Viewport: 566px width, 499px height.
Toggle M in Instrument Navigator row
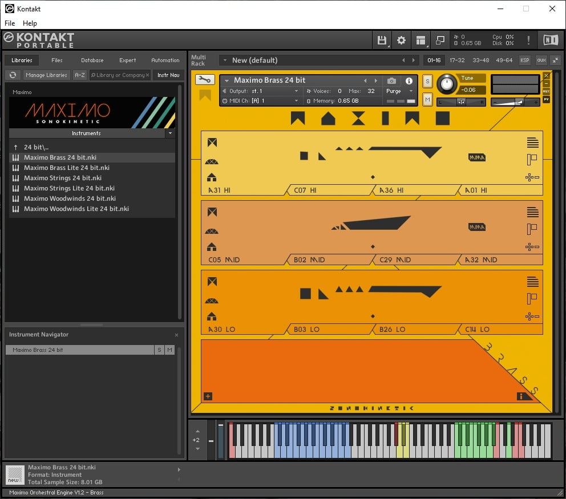tap(169, 350)
